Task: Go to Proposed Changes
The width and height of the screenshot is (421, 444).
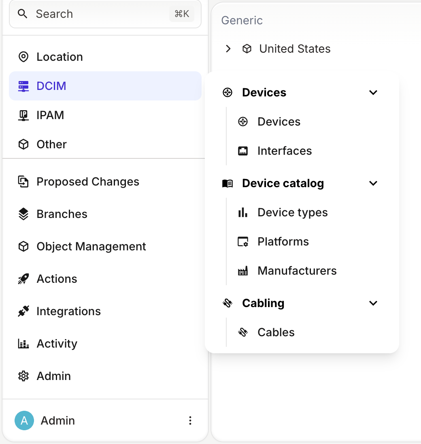Action: point(105,181)
